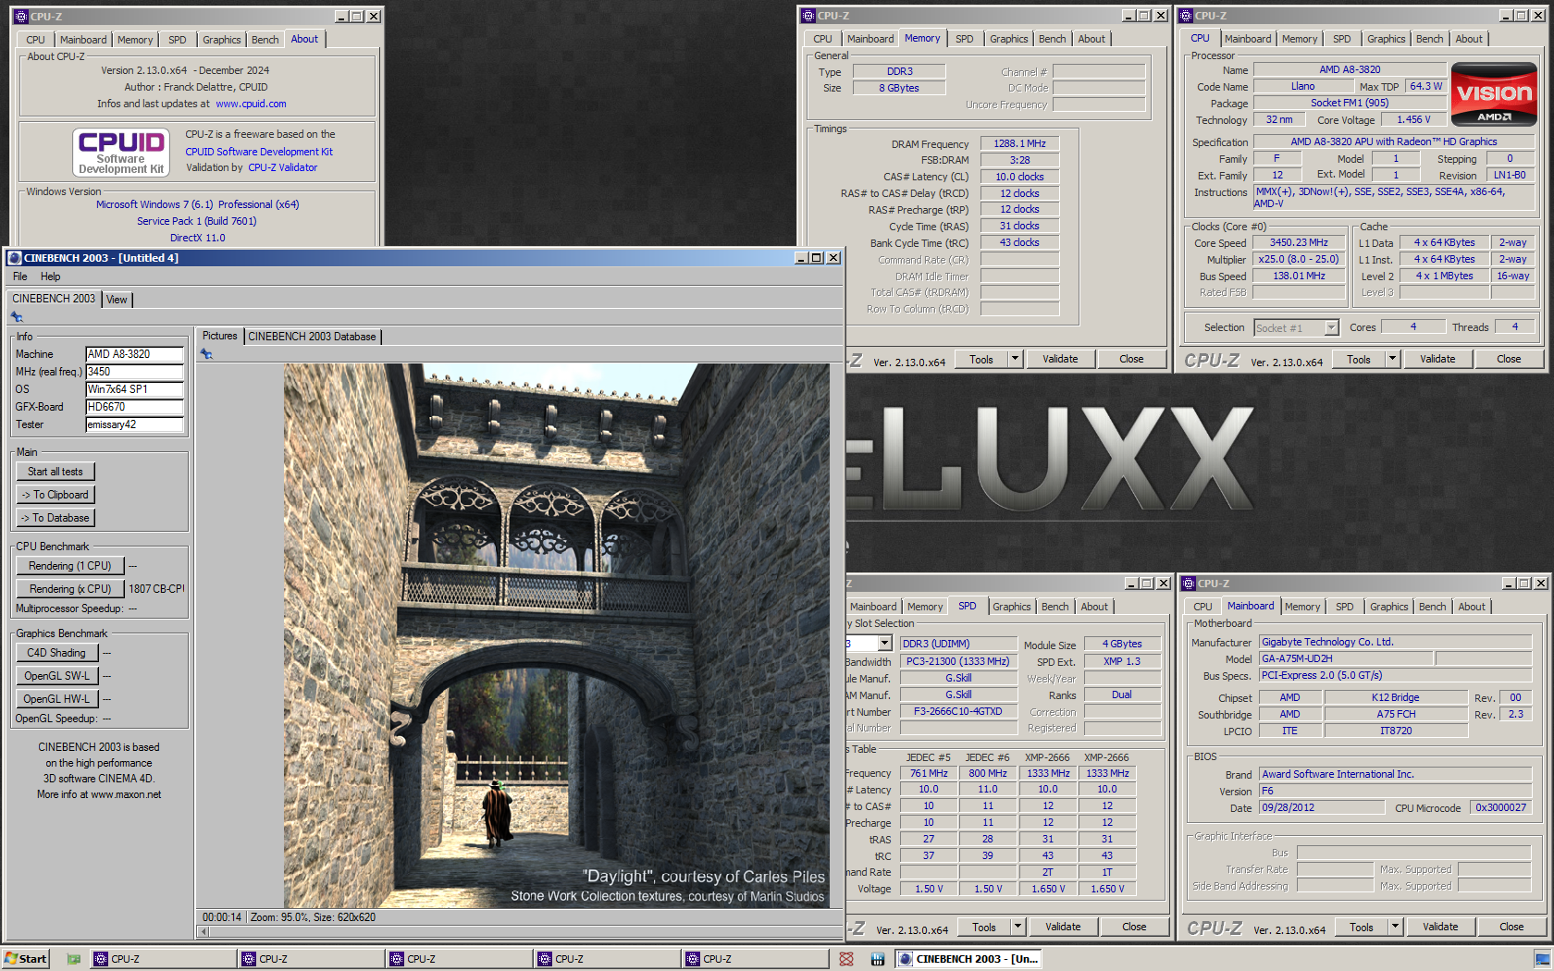
Task: Click the part number F3-2666C10-4GTXD
Action: (958, 711)
